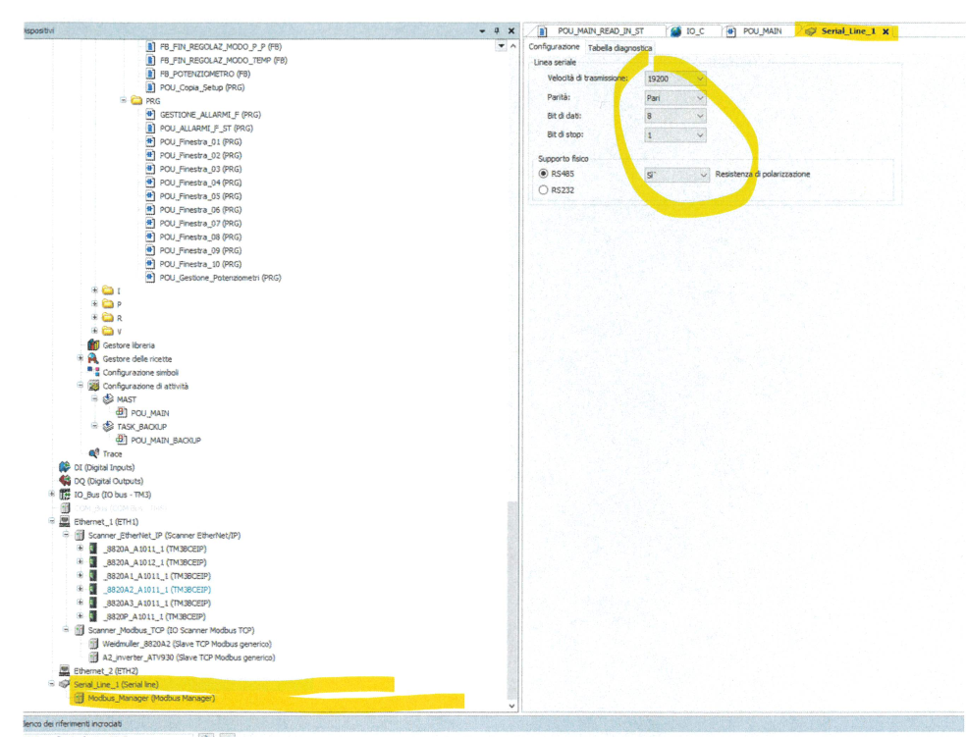Open DQ (Digital Outputs) icon
Image resolution: width=967 pixels, height=737 pixels.
tap(66, 481)
